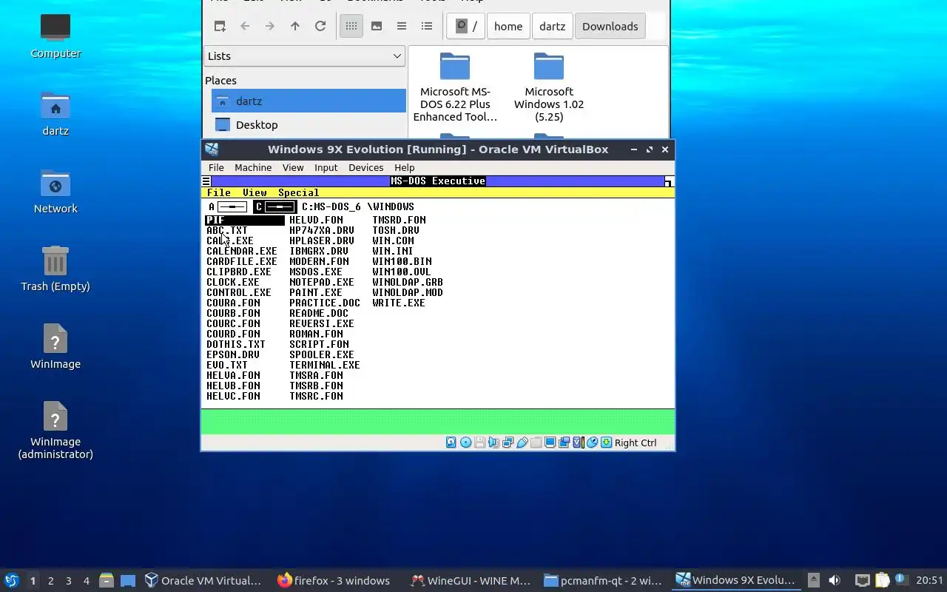This screenshot has width=947, height=592.
Task: Switch file manager to thumbnail view
Action: [377, 26]
